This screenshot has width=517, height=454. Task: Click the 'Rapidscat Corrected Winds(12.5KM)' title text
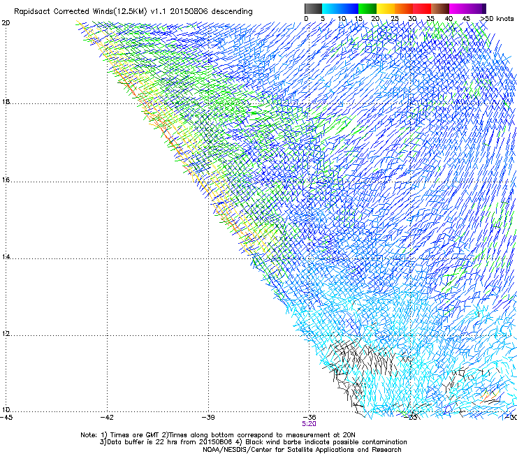80,12
